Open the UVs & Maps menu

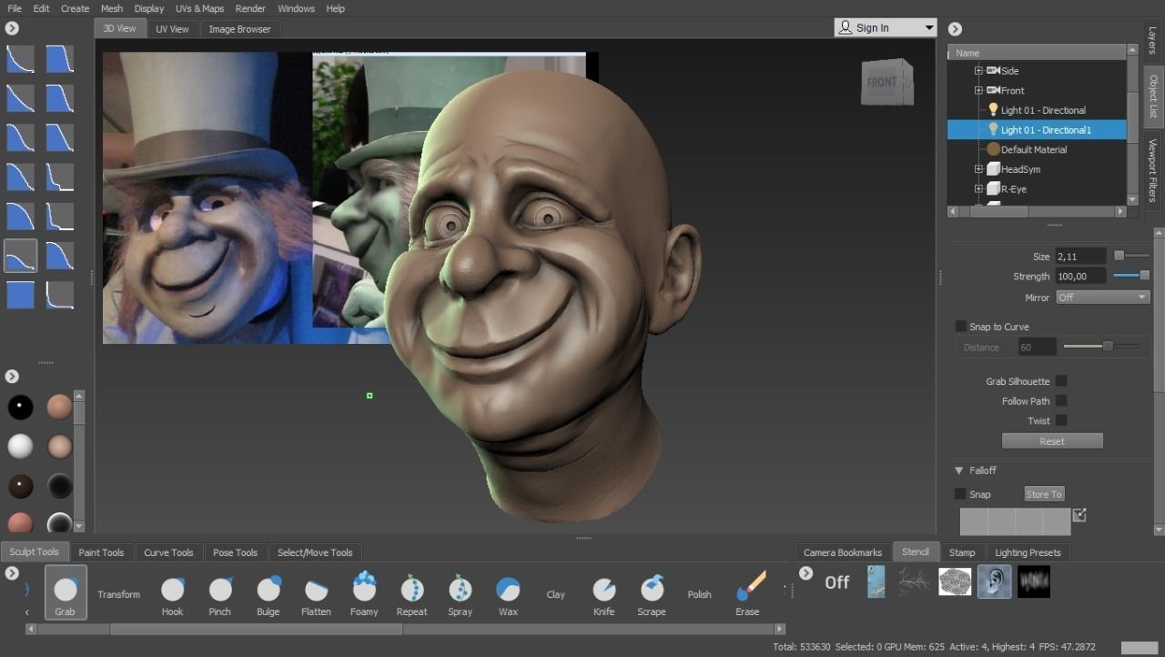(x=199, y=8)
